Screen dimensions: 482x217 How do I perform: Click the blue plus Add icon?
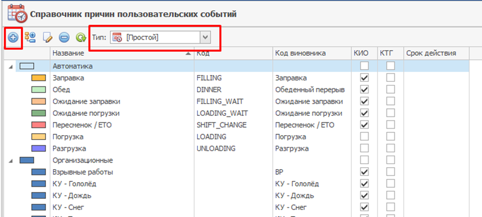click(13, 37)
